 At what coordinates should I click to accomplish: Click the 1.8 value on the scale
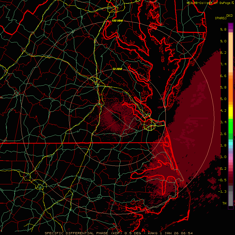223,145
